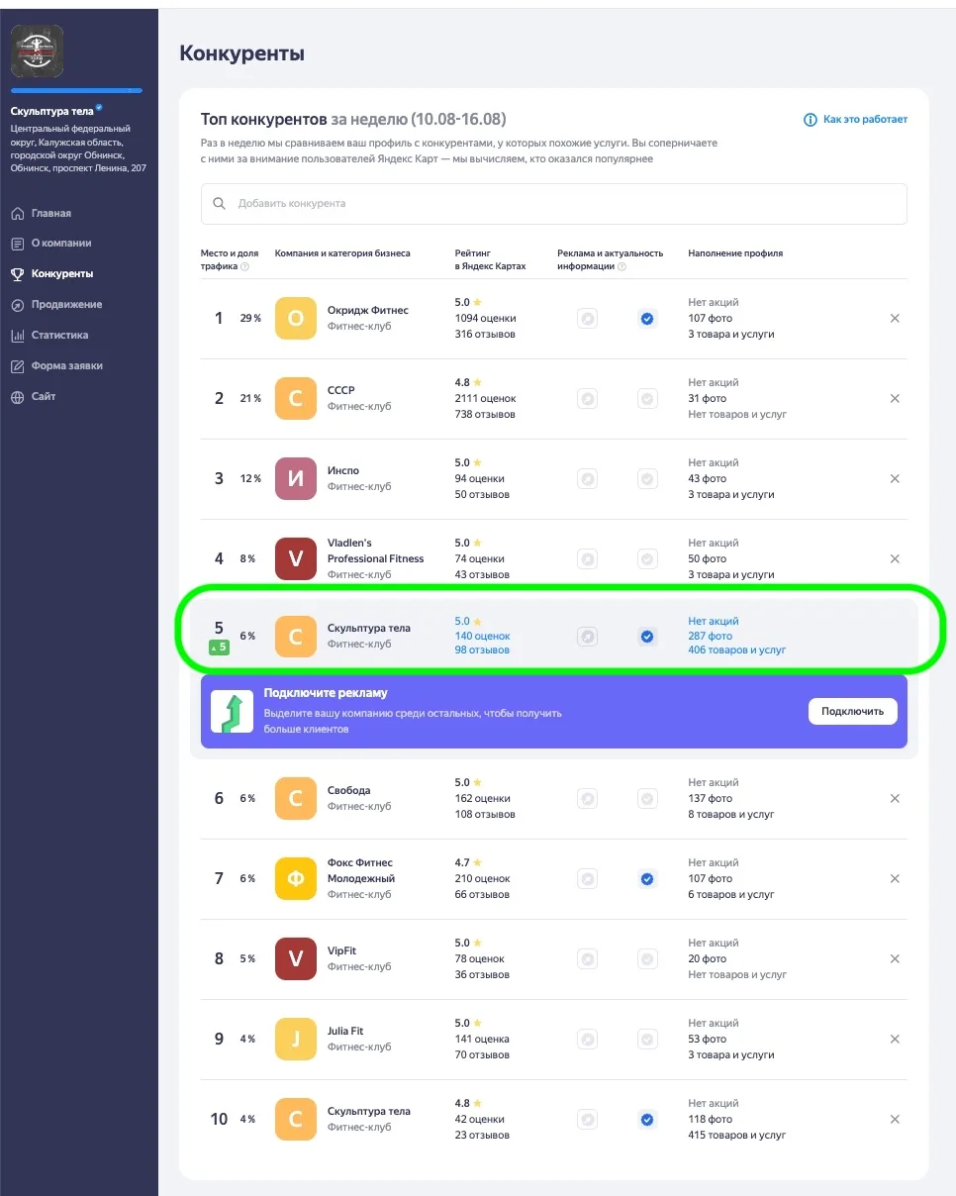Screen dimensions: 956x1196
Task: Click Инспо info relevance checkmark icon
Action: 647,478
